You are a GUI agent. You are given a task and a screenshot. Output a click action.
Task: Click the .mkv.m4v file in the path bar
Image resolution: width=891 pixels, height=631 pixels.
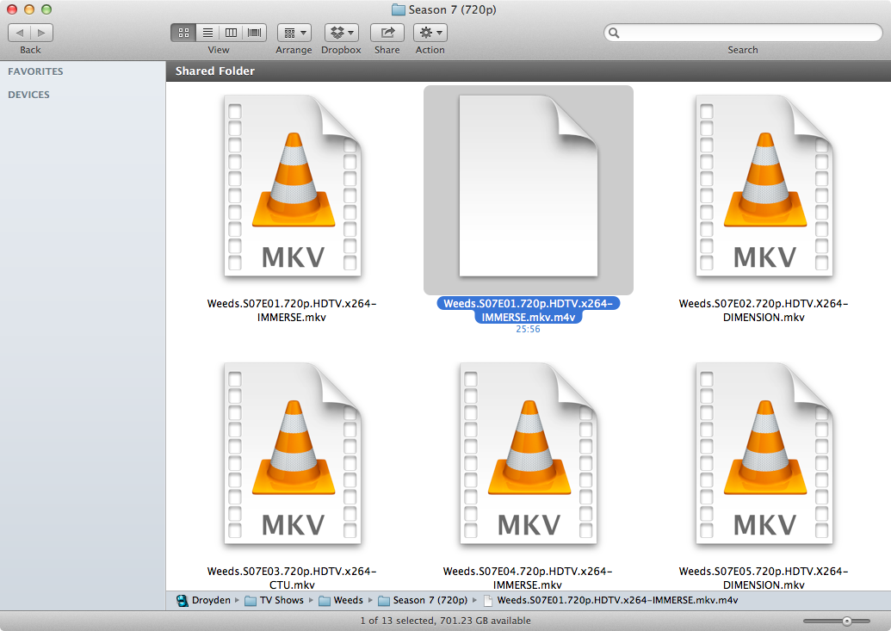tap(610, 600)
